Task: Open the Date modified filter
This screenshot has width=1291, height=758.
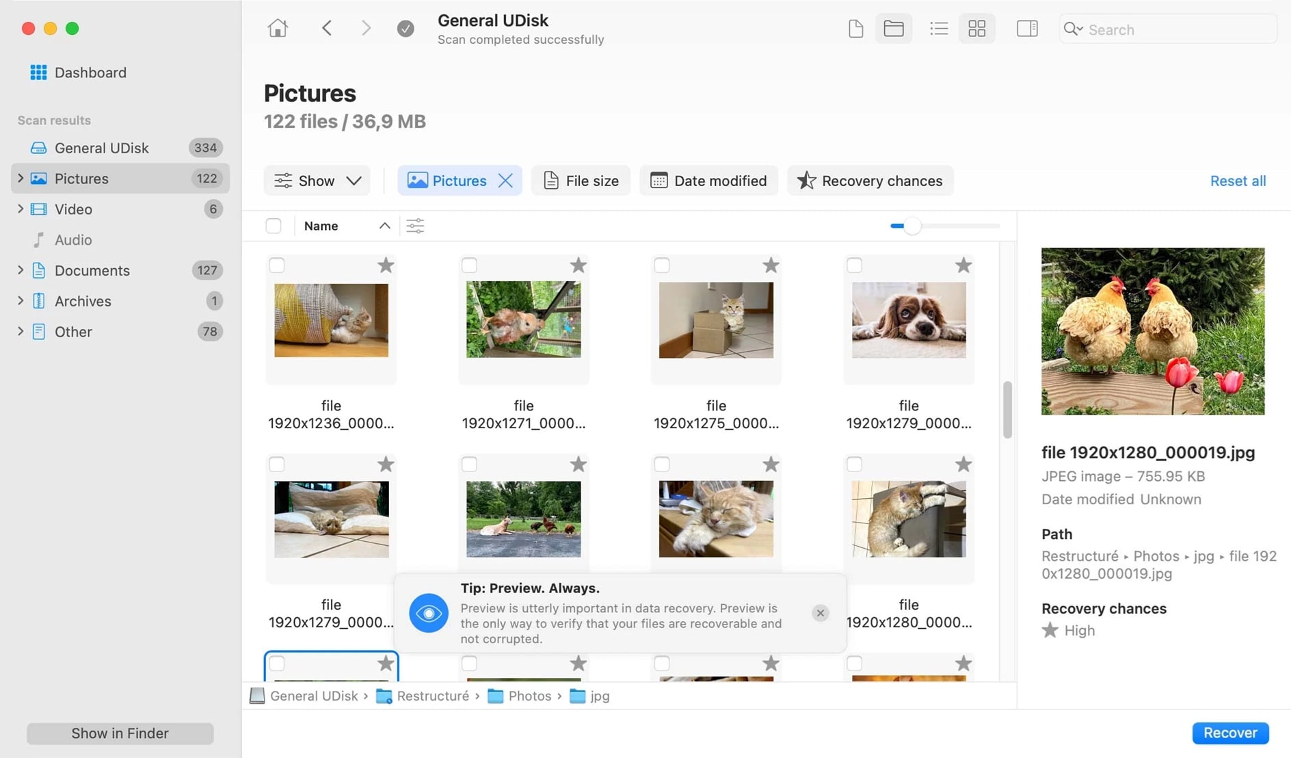Action: coord(708,181)
